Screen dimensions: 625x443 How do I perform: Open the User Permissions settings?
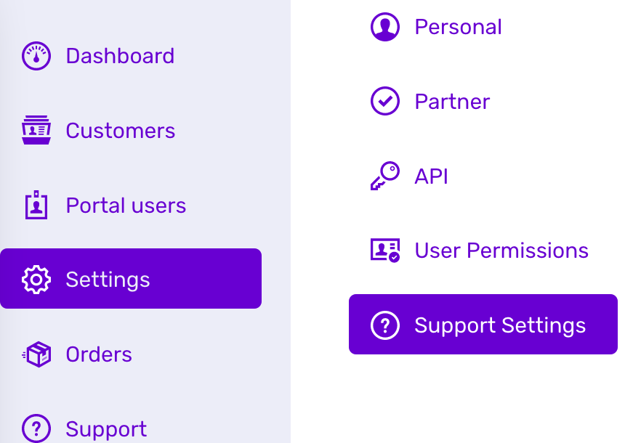(501, 251)
